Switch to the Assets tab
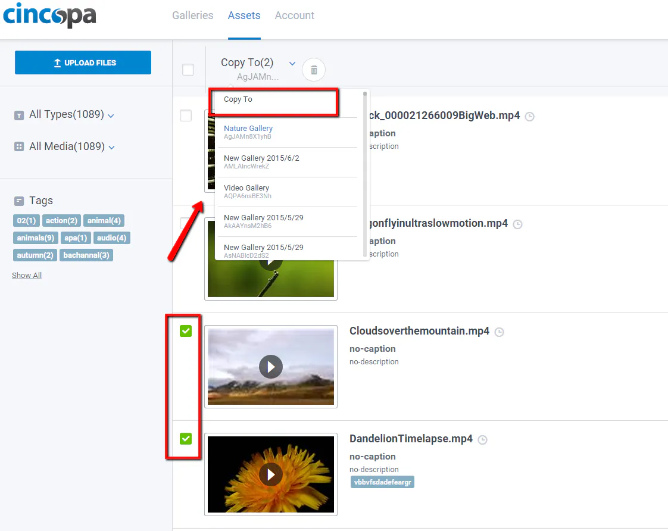This screenshot has height=531, width=668. [244, 15]
